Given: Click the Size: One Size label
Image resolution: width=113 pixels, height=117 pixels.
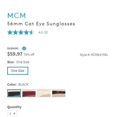Looking at the screenshot, I should (x=18, y=62).
